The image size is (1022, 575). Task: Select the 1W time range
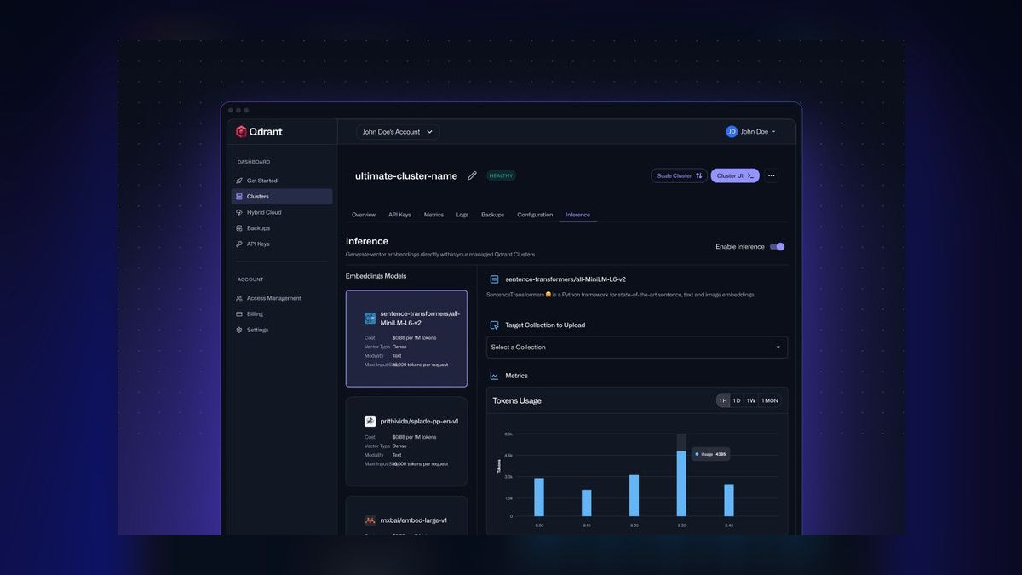point(750,400)
